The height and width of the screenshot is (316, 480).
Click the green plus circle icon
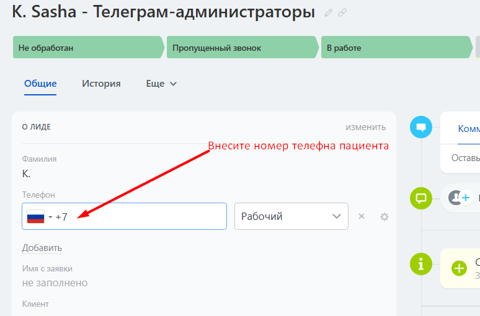point(459,268)
